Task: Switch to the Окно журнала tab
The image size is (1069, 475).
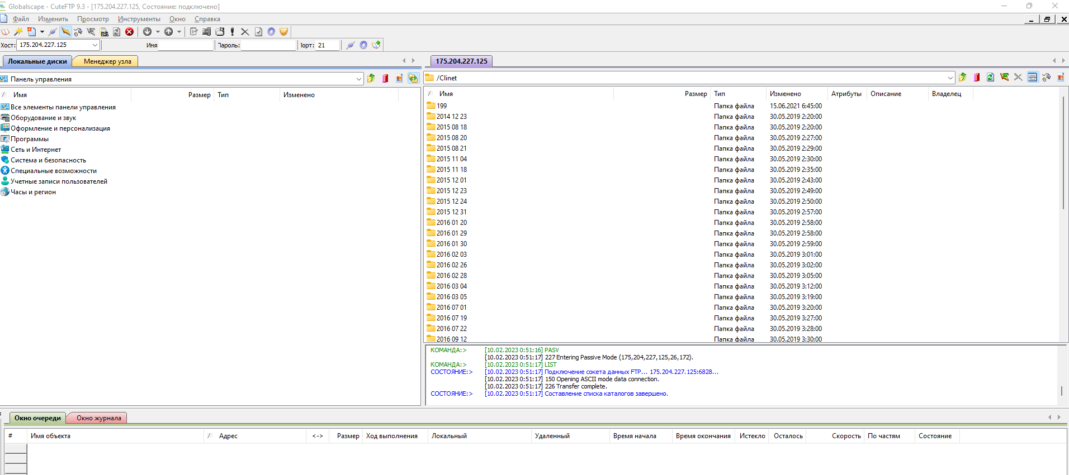Action: tap(98, 418)
